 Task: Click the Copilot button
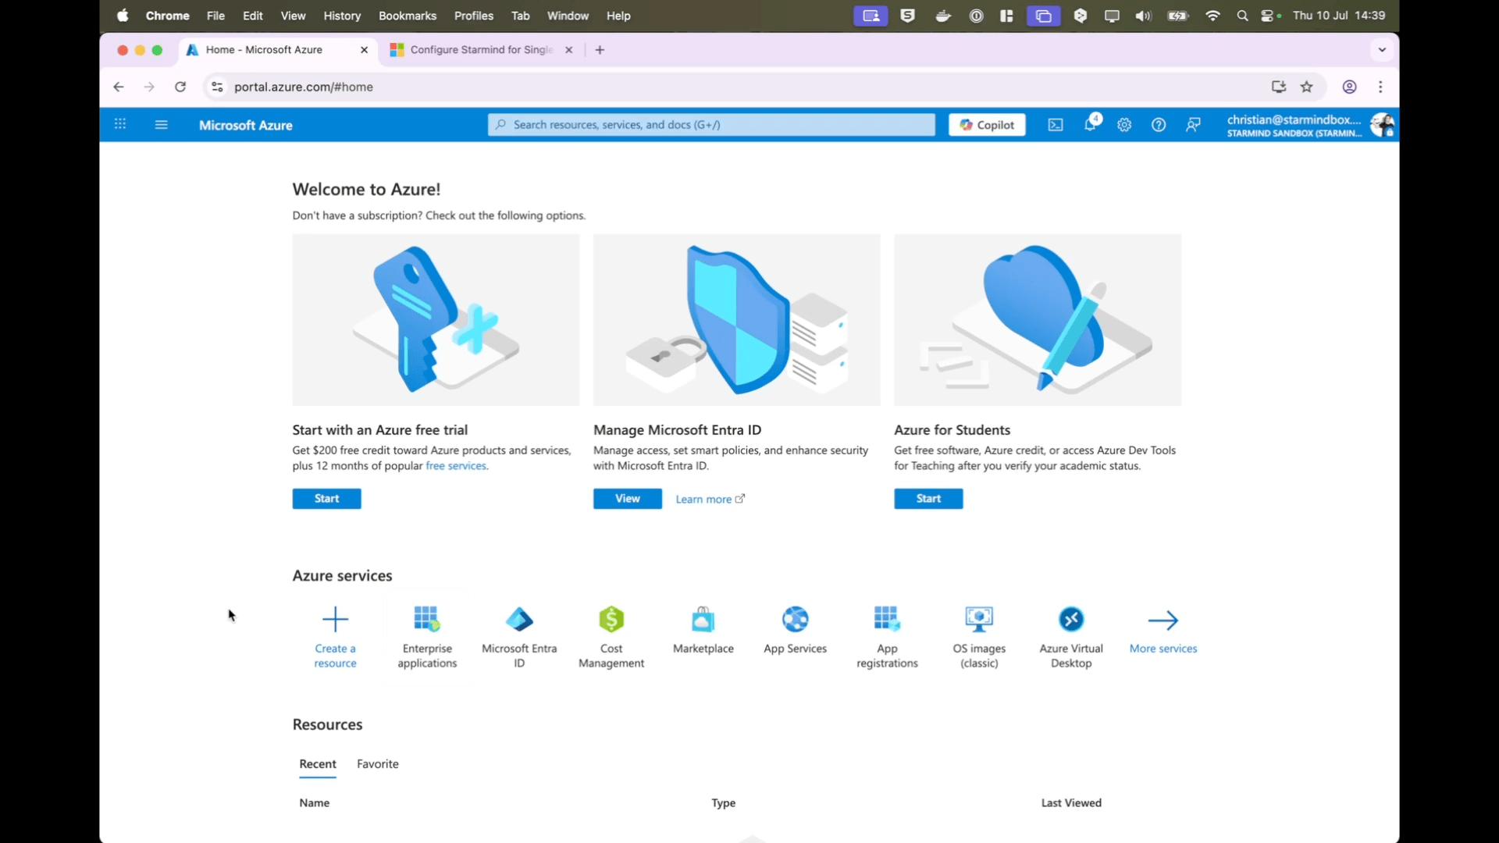pos(987,125)
